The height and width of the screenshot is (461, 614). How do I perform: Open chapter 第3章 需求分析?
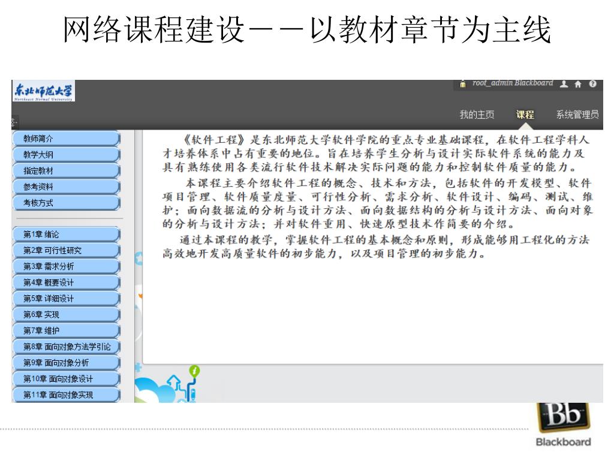coord(66,267)
